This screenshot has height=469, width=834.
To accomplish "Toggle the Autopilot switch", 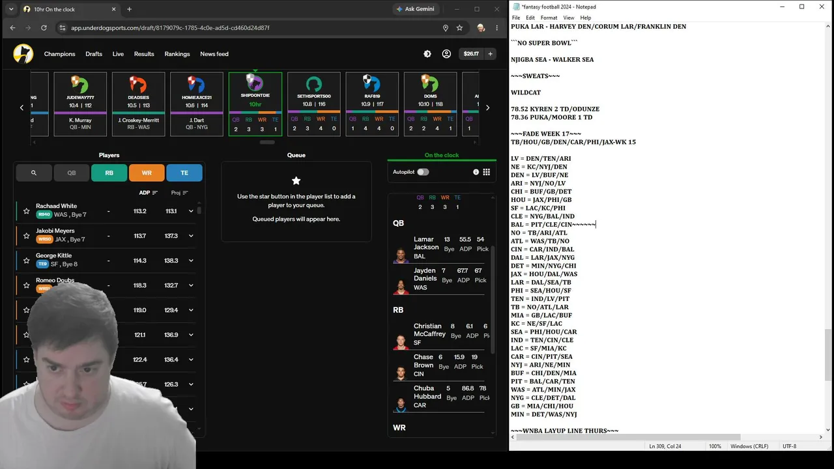I will point(423,172).
